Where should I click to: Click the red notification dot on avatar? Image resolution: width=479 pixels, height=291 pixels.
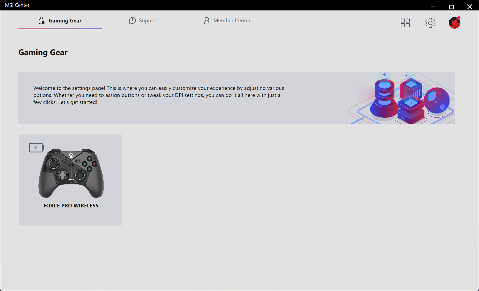click(459, 18)
